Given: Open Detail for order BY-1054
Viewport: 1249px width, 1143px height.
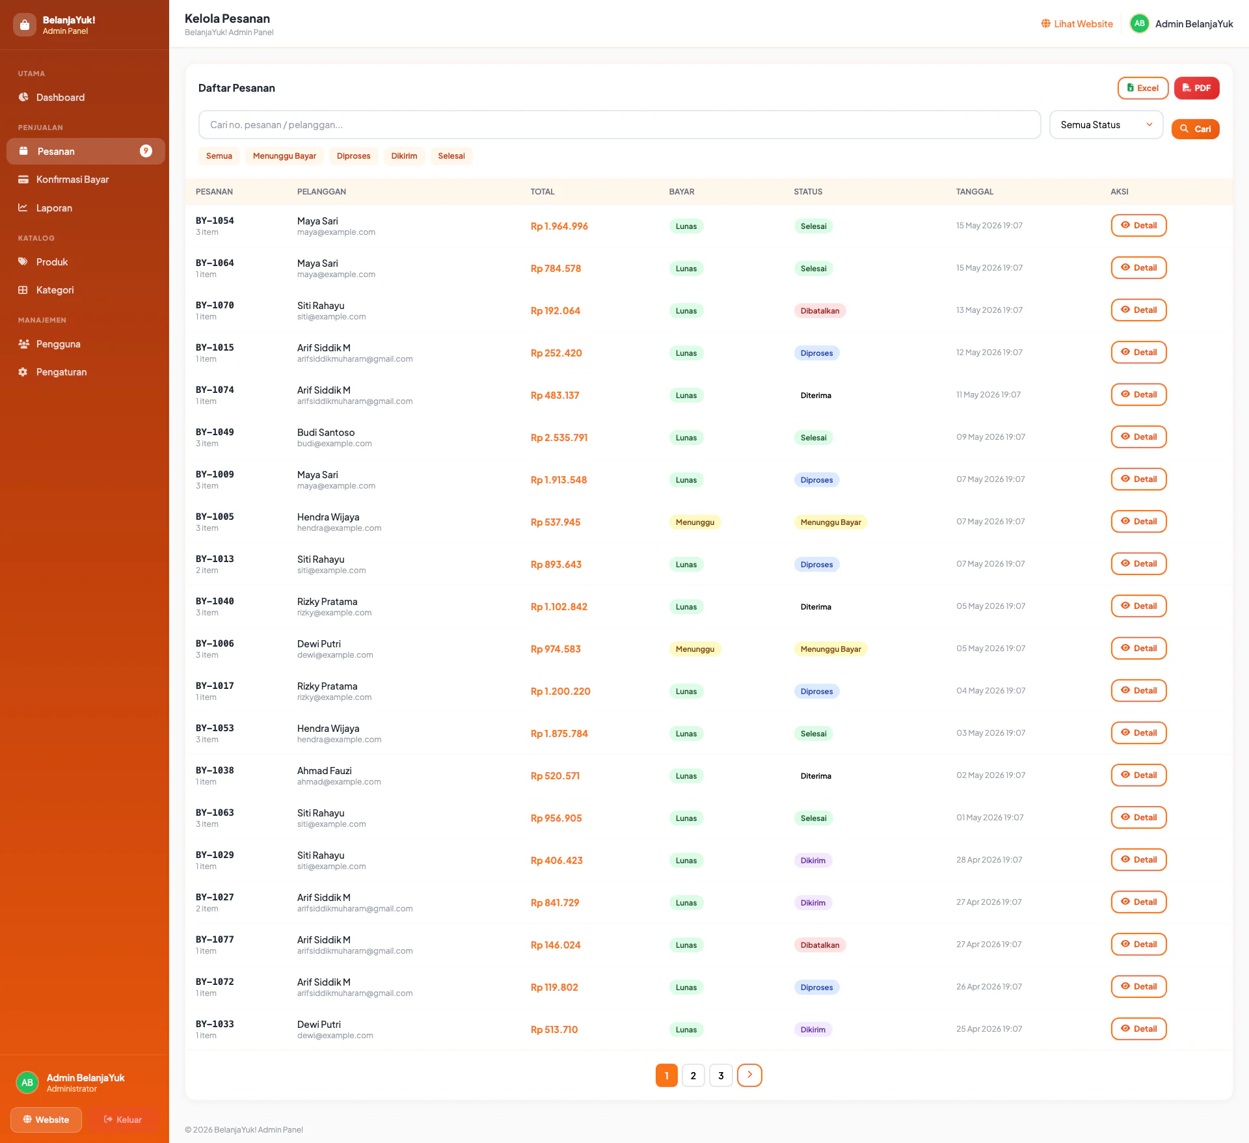Looking at the screenshot, I should 1138,225.
